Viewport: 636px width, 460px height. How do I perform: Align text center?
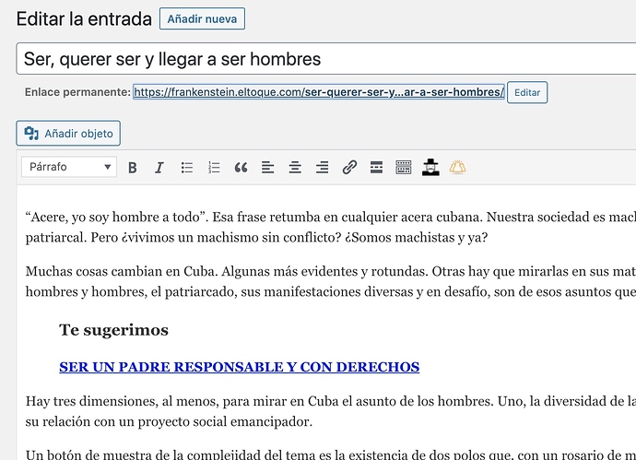(295, 167)
